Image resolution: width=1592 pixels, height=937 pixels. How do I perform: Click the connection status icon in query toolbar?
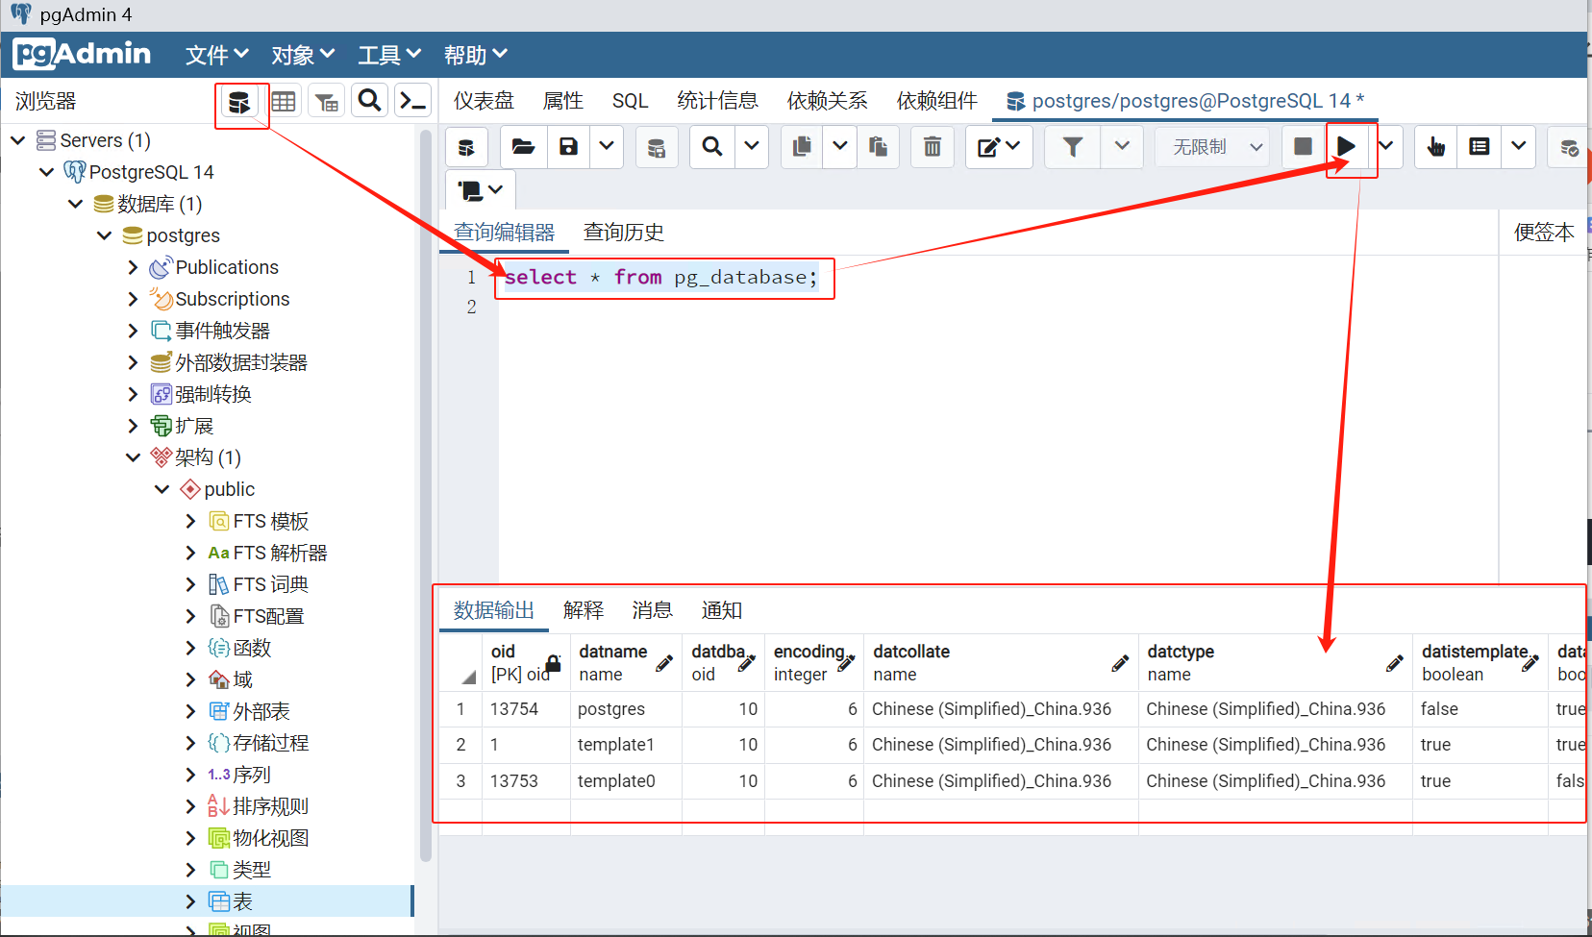466,147
